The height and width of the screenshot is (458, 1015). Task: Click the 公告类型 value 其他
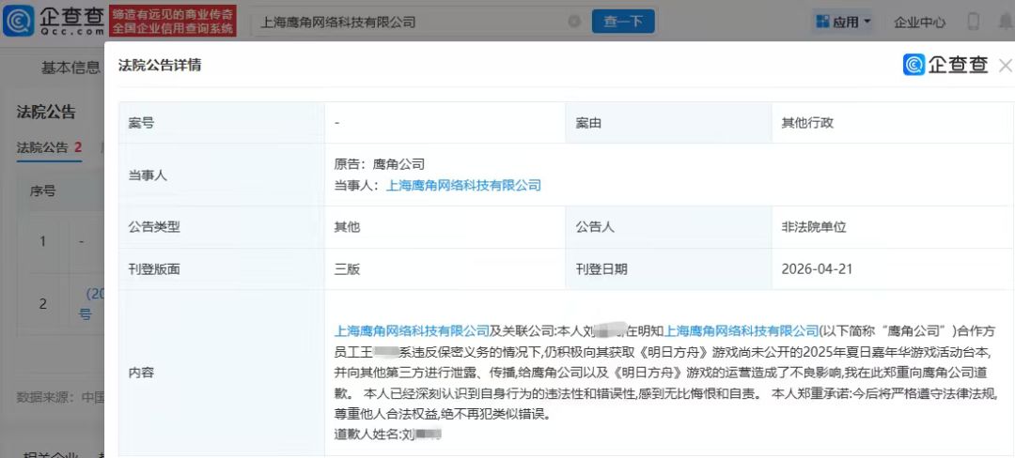pos(347,227)
